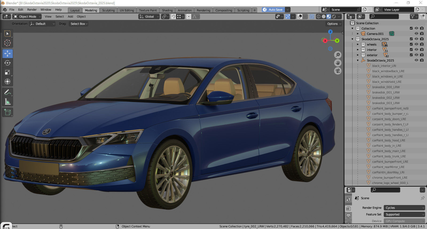Screen dimensions: 427x229
Task: Expand the exterior collection
Action: pyautogui.click(x=358, y=55)
